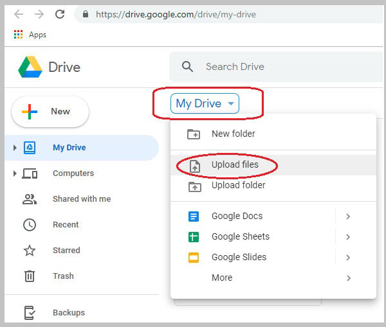Open the My Drive dropdown arrow

point(231,103)
